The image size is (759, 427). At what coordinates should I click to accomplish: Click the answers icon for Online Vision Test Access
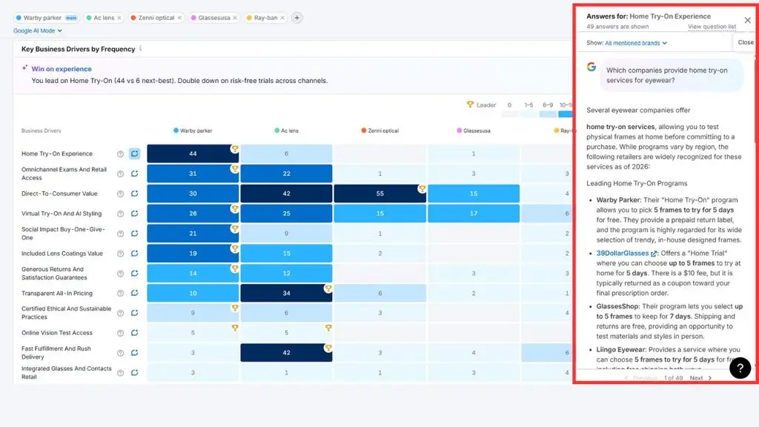tap(135, 333)
